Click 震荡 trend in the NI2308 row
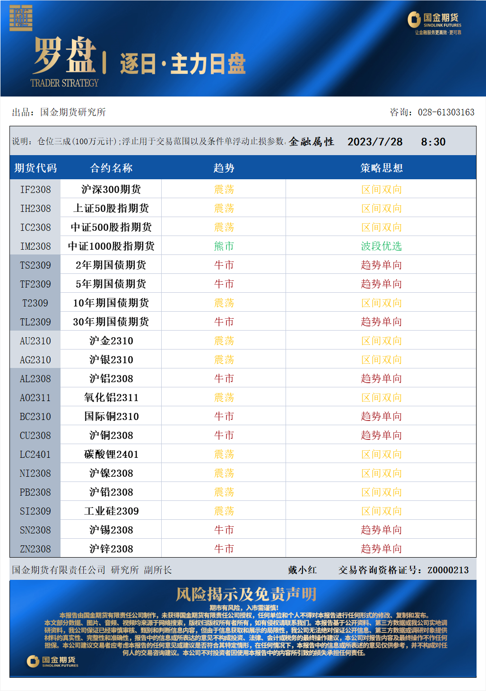 coord(224,473)
